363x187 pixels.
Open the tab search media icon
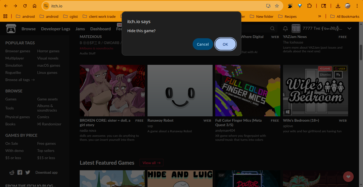pos(323,6)
